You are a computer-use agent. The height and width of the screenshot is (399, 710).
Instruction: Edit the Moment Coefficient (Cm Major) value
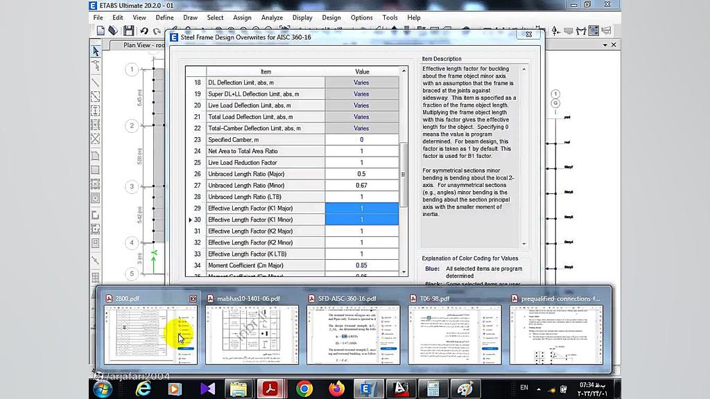pos(362,265)
